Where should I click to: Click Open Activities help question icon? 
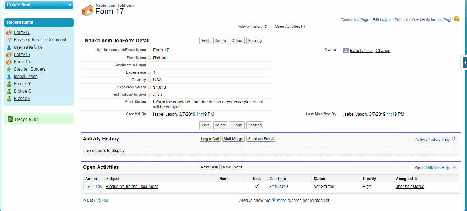[454, 167]
